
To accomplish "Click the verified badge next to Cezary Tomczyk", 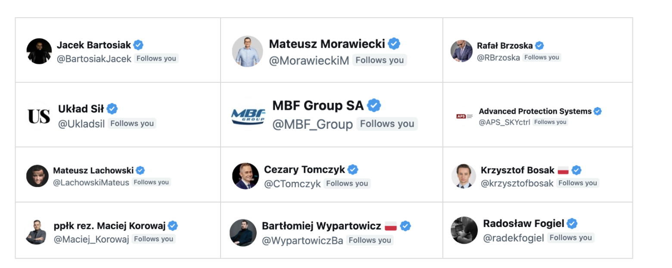I will [x=353, y=170].
